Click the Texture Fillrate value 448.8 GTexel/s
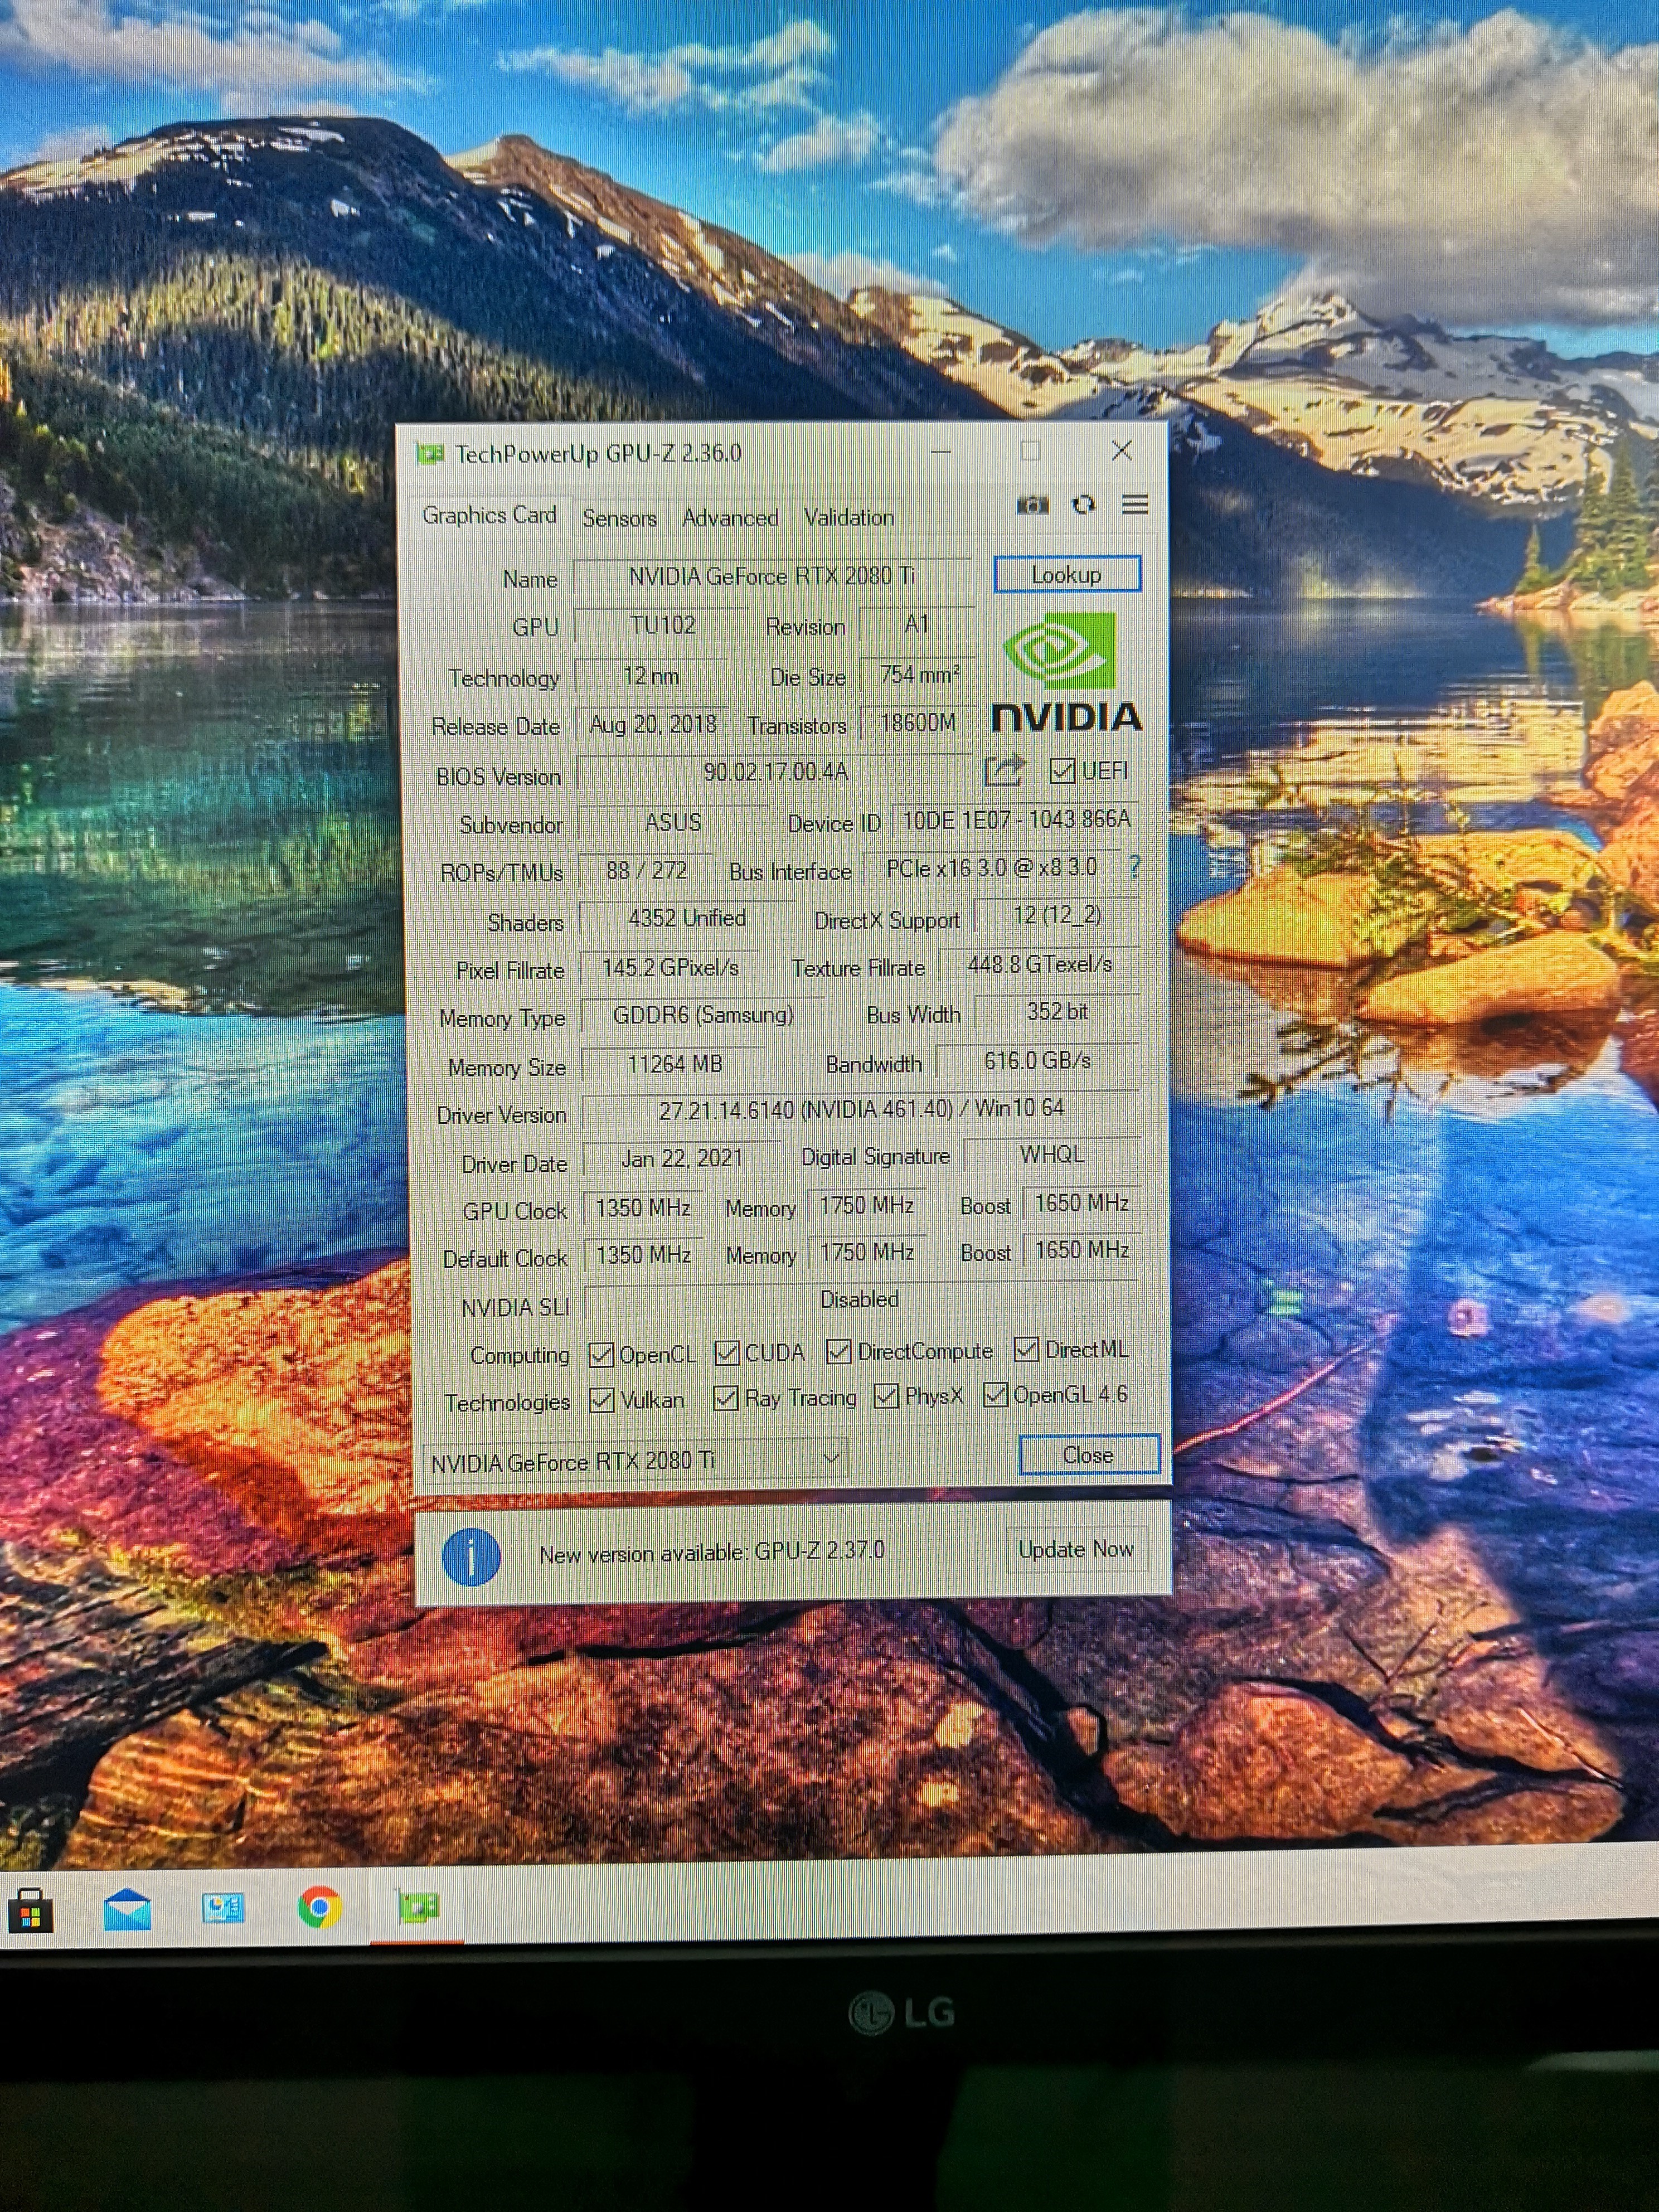Screen dimensions: 1659x2212 point(1040,964)
